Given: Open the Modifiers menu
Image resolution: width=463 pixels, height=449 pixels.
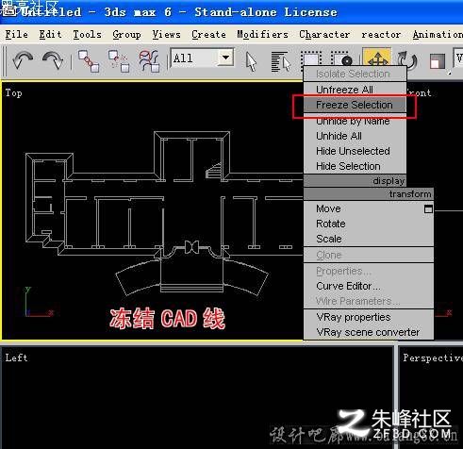Looking at the screenshot, I should pos(262,34).
